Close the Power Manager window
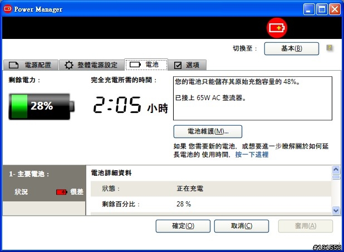 point(335,9)
